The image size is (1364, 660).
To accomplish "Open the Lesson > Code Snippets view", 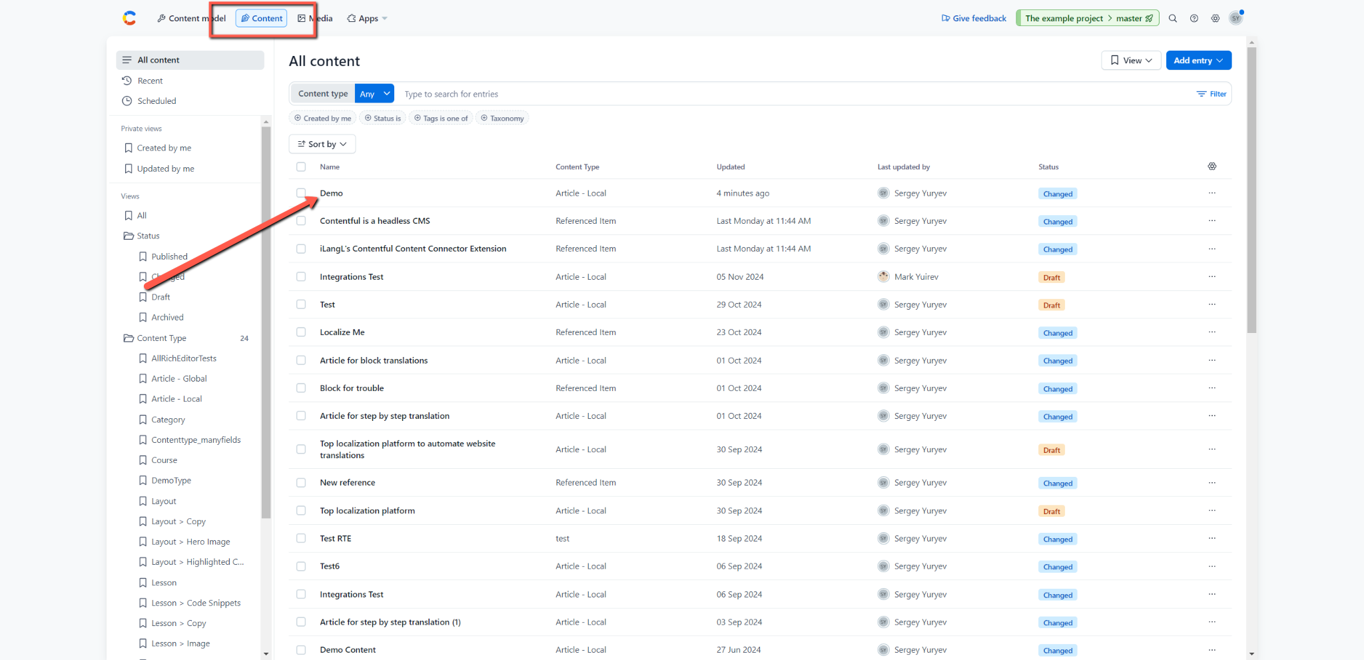I will coord(196,603).
